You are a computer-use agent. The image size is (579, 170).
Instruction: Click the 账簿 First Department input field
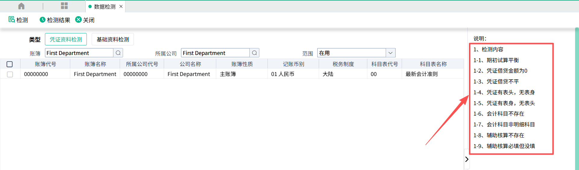(79, 53)
